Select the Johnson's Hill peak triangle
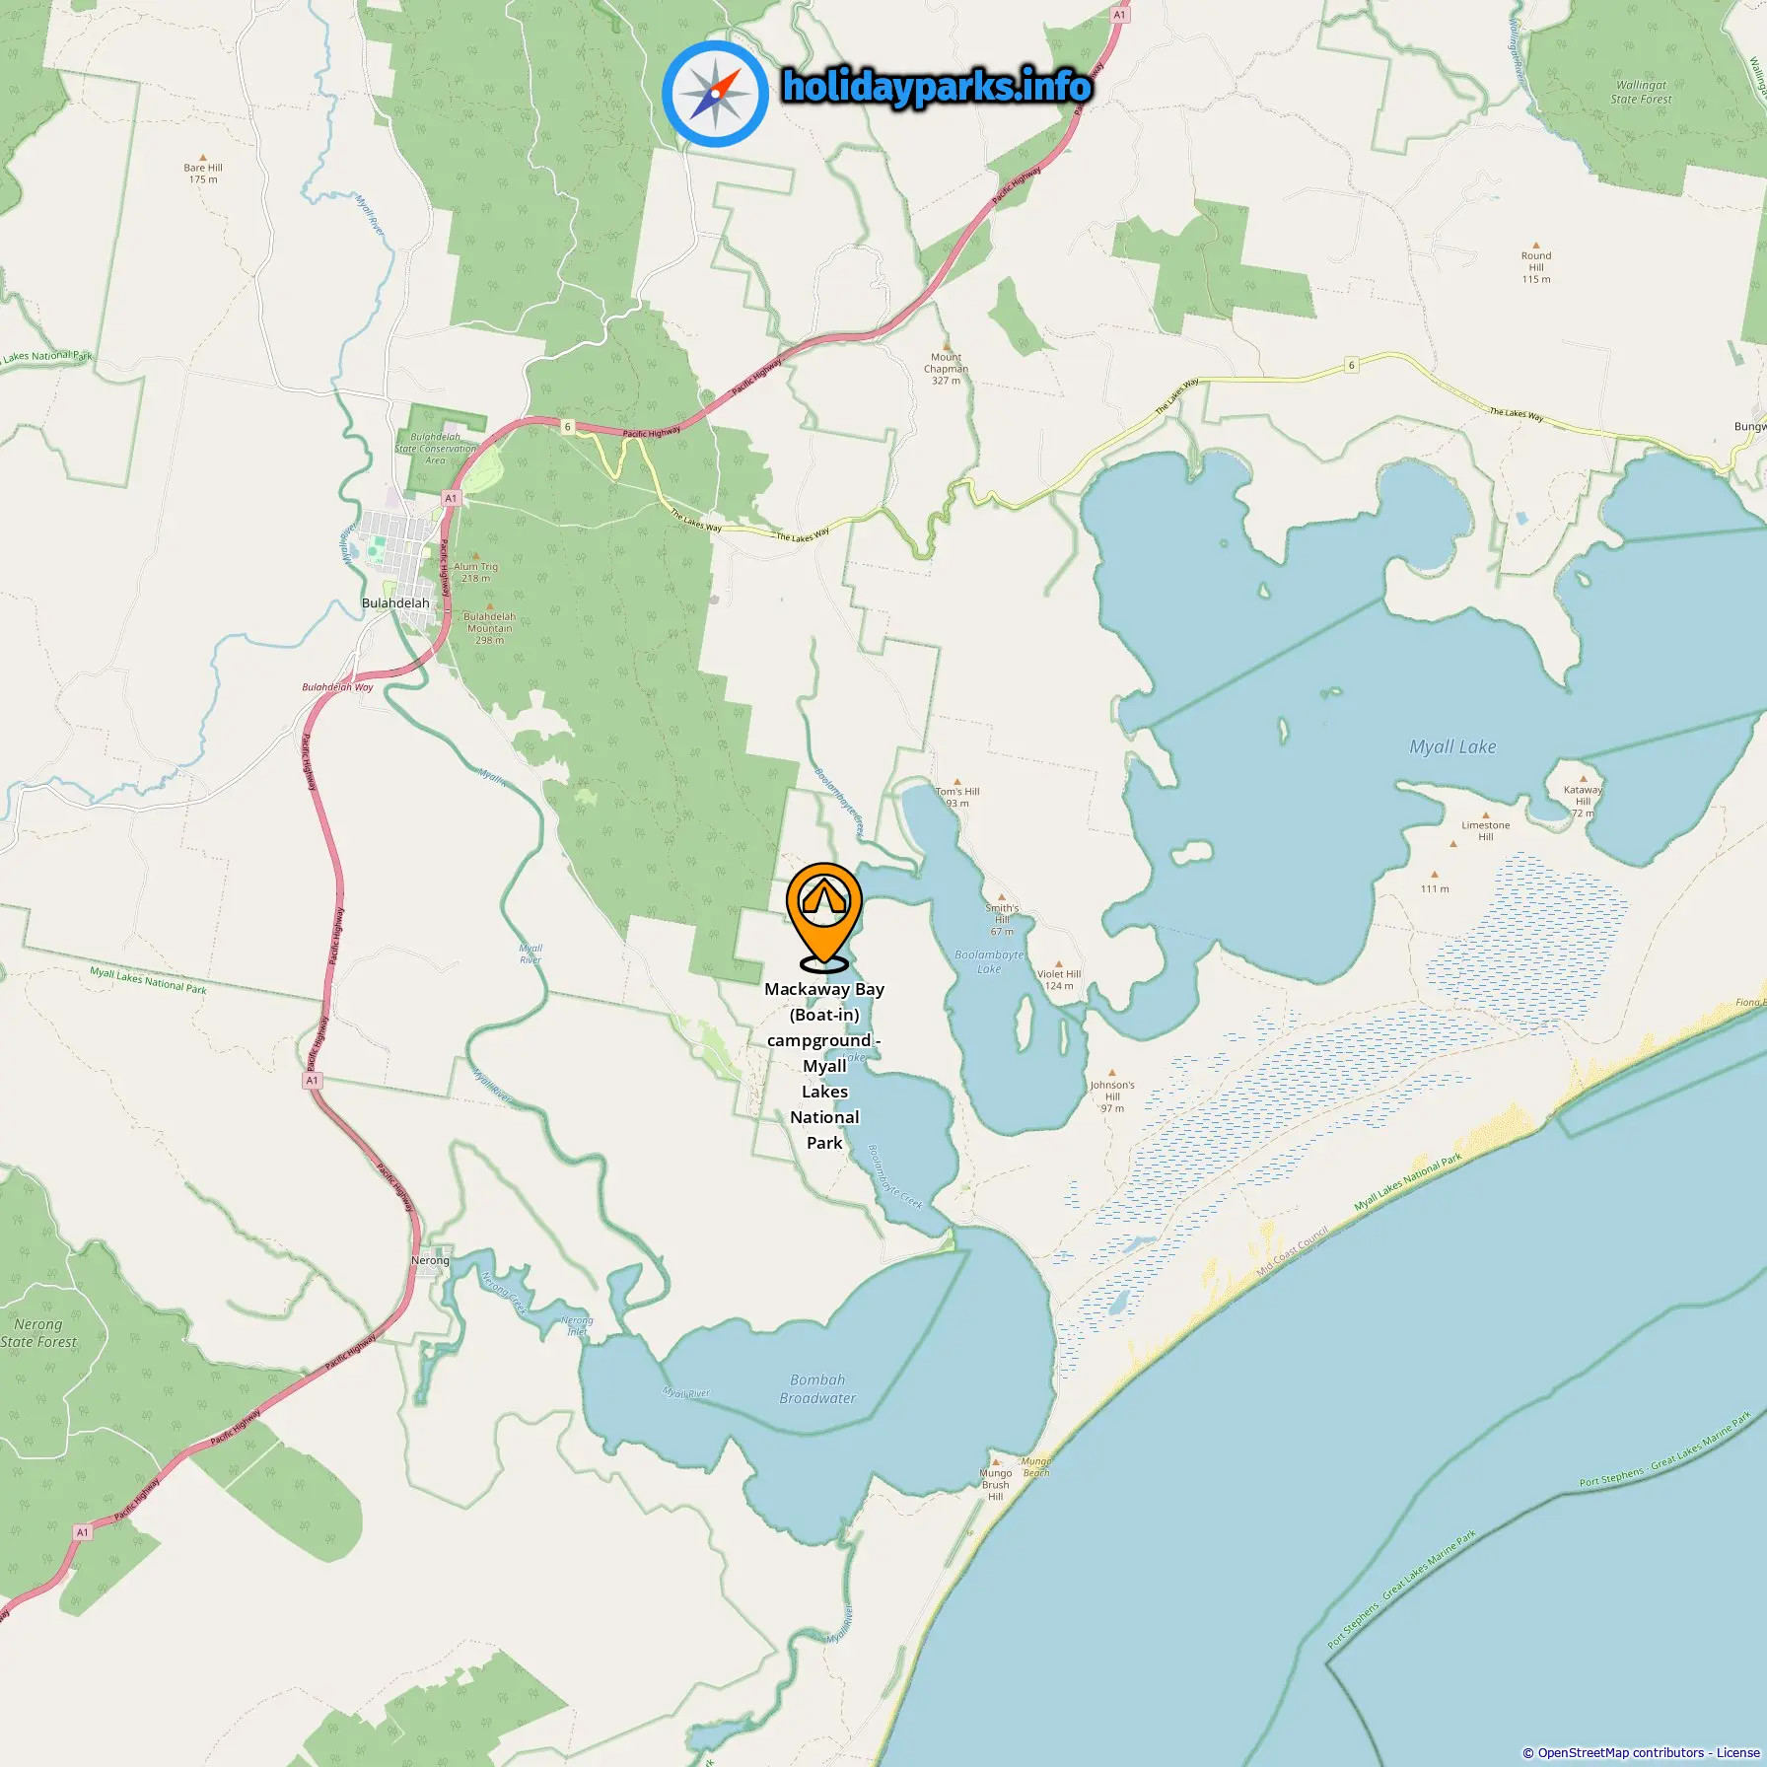Viewport: 1767px width, 1767px height. tap(1112, 1073)
